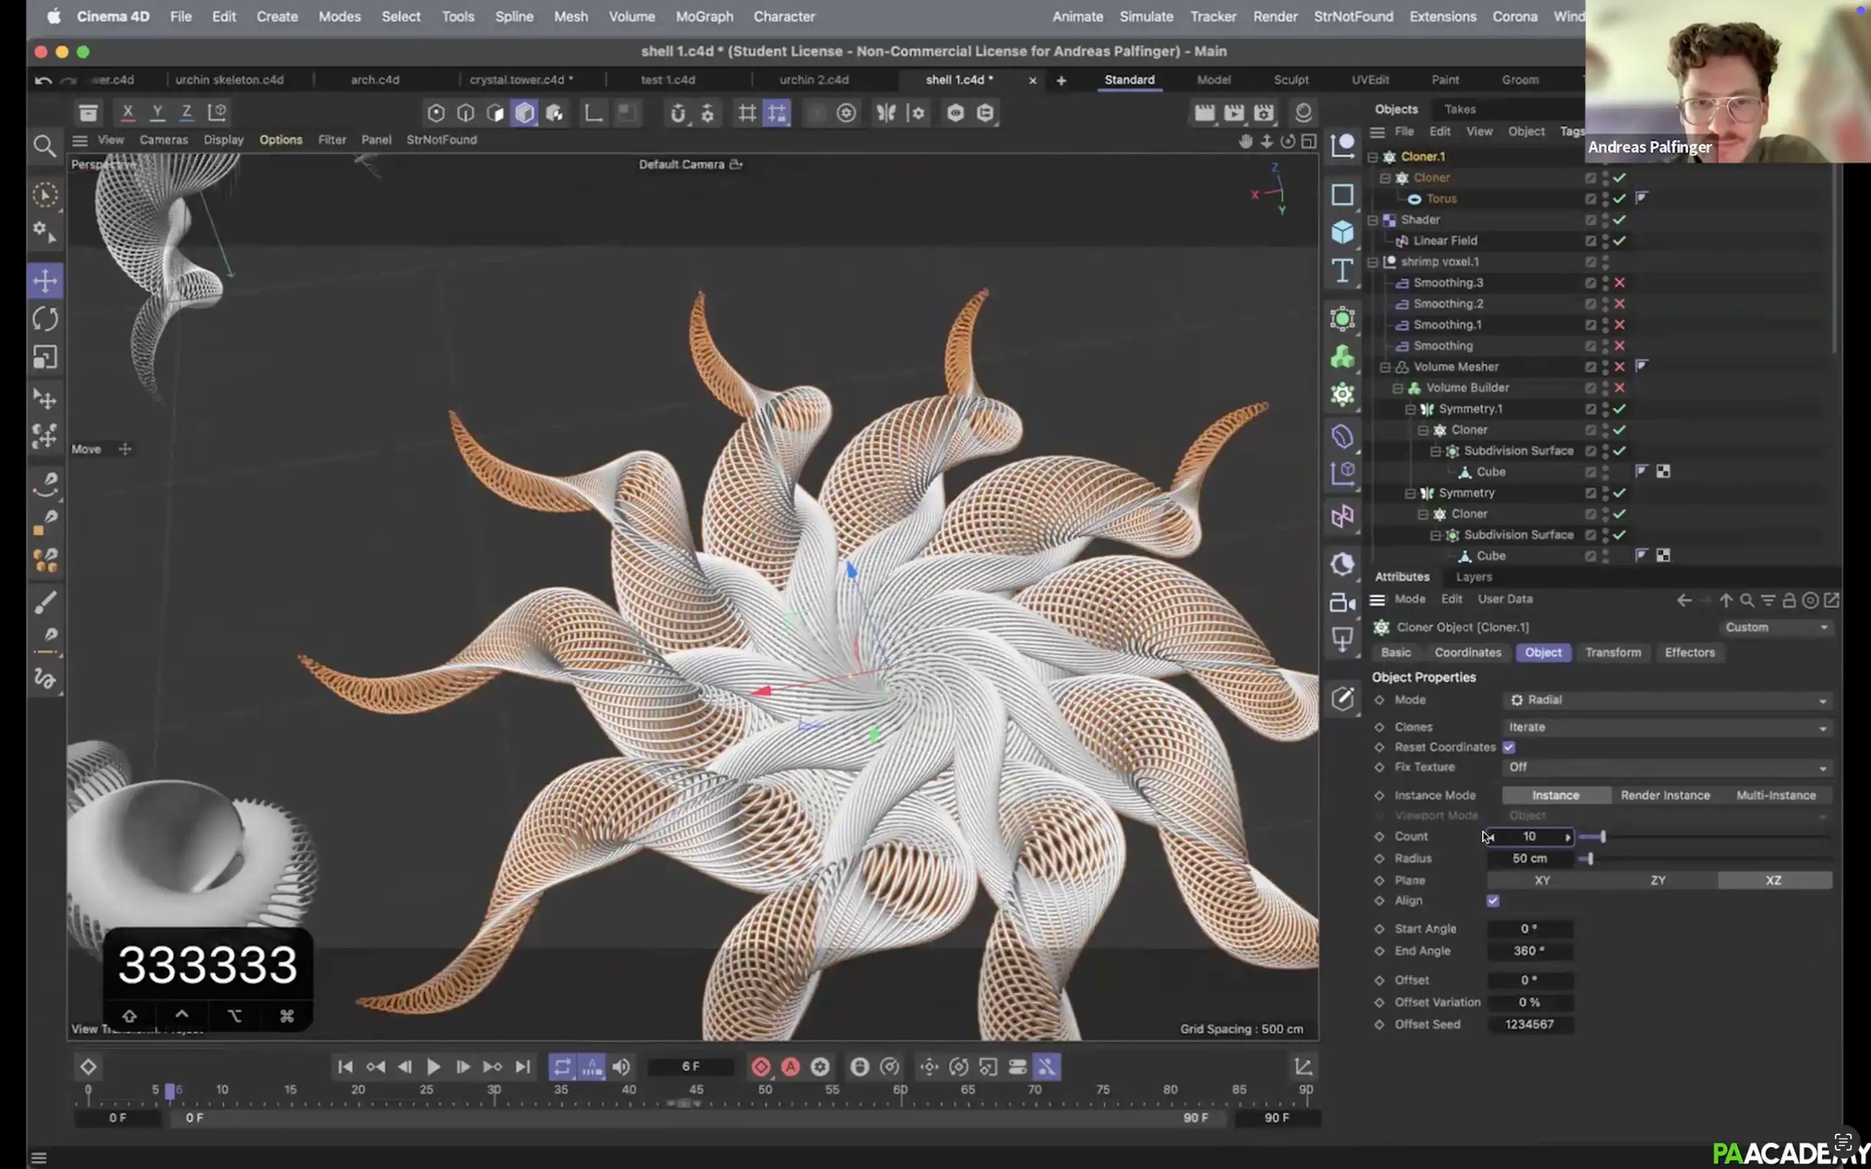Toggle the Smoothing.3 enable red cross
The height and width of the screenshot is (1169, 1871).
1620,283
